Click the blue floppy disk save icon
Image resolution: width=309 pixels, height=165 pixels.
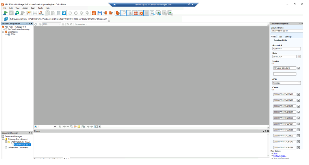tap(99, 13)
